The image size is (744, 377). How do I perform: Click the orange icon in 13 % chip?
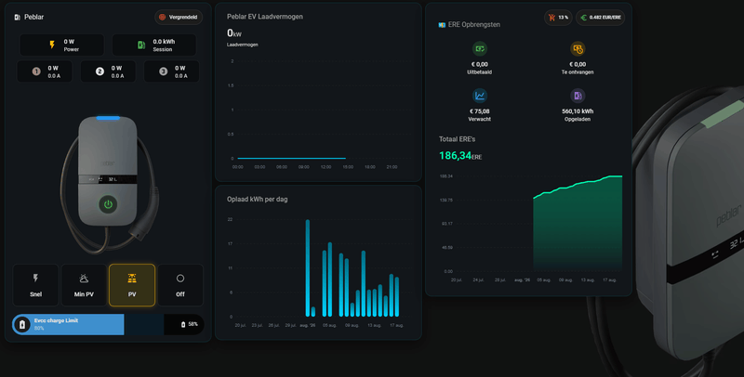tap(551, 18)
